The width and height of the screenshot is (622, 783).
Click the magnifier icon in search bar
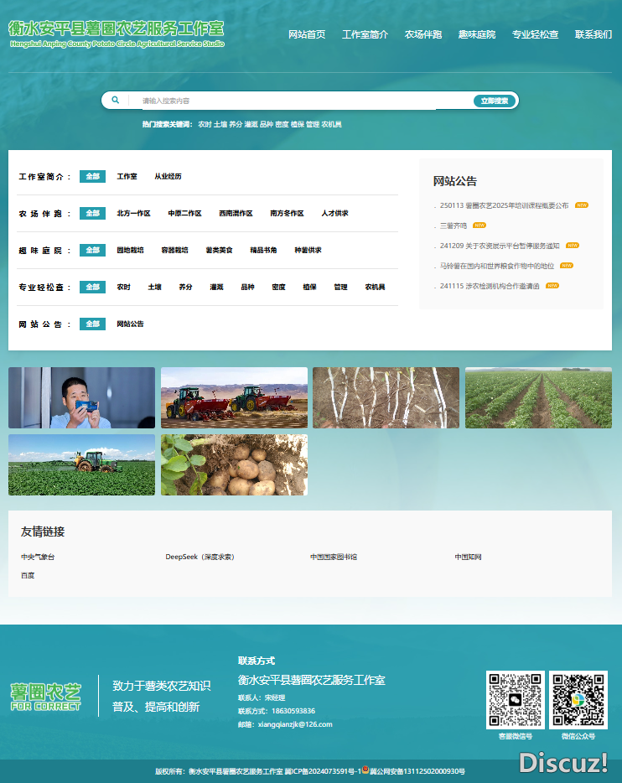click(x=116, y=101)
